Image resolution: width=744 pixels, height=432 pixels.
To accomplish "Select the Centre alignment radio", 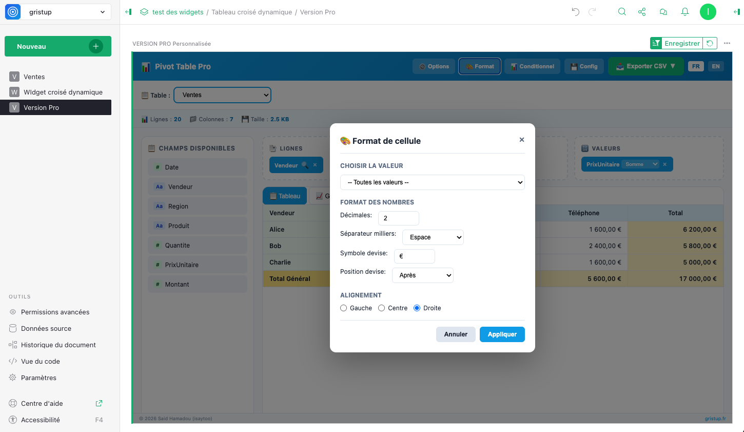I will point(382,308).
